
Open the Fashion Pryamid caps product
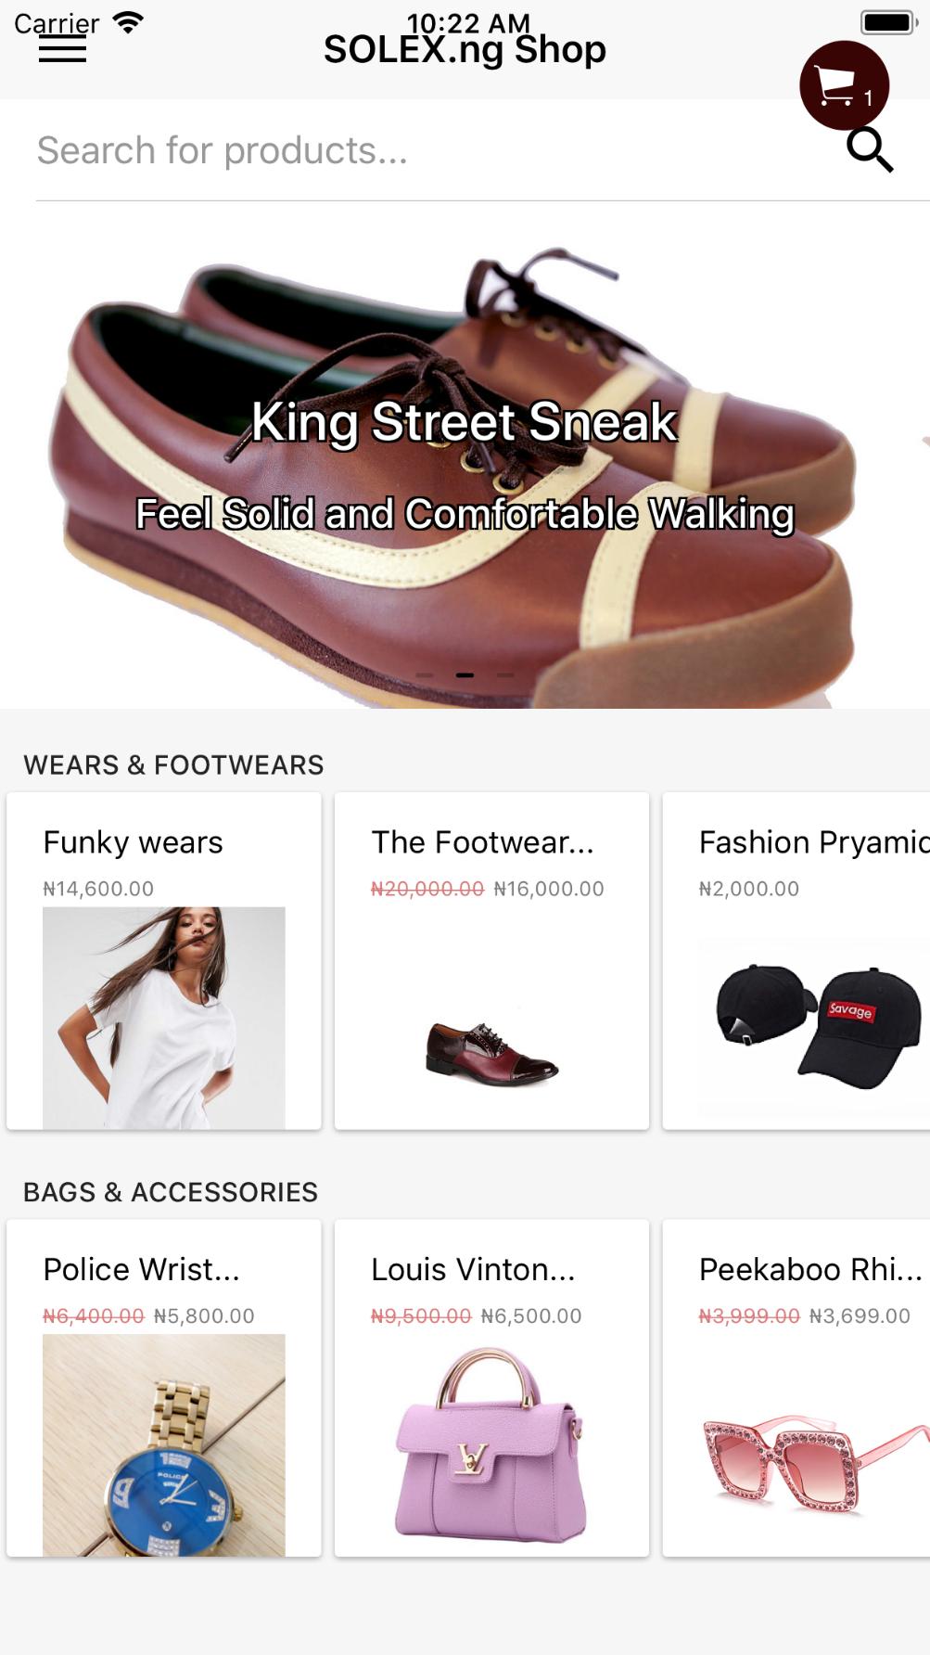(x=814, y=842)
